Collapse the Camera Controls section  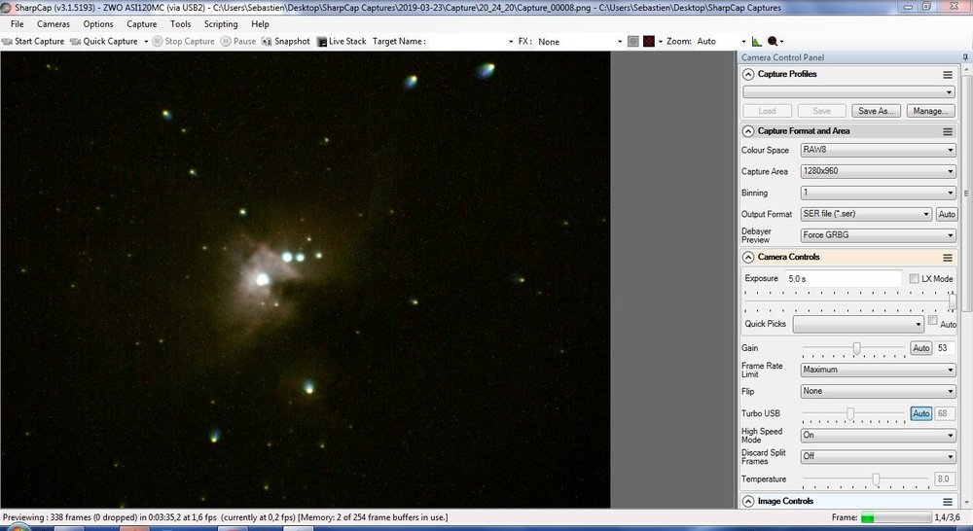748,257
